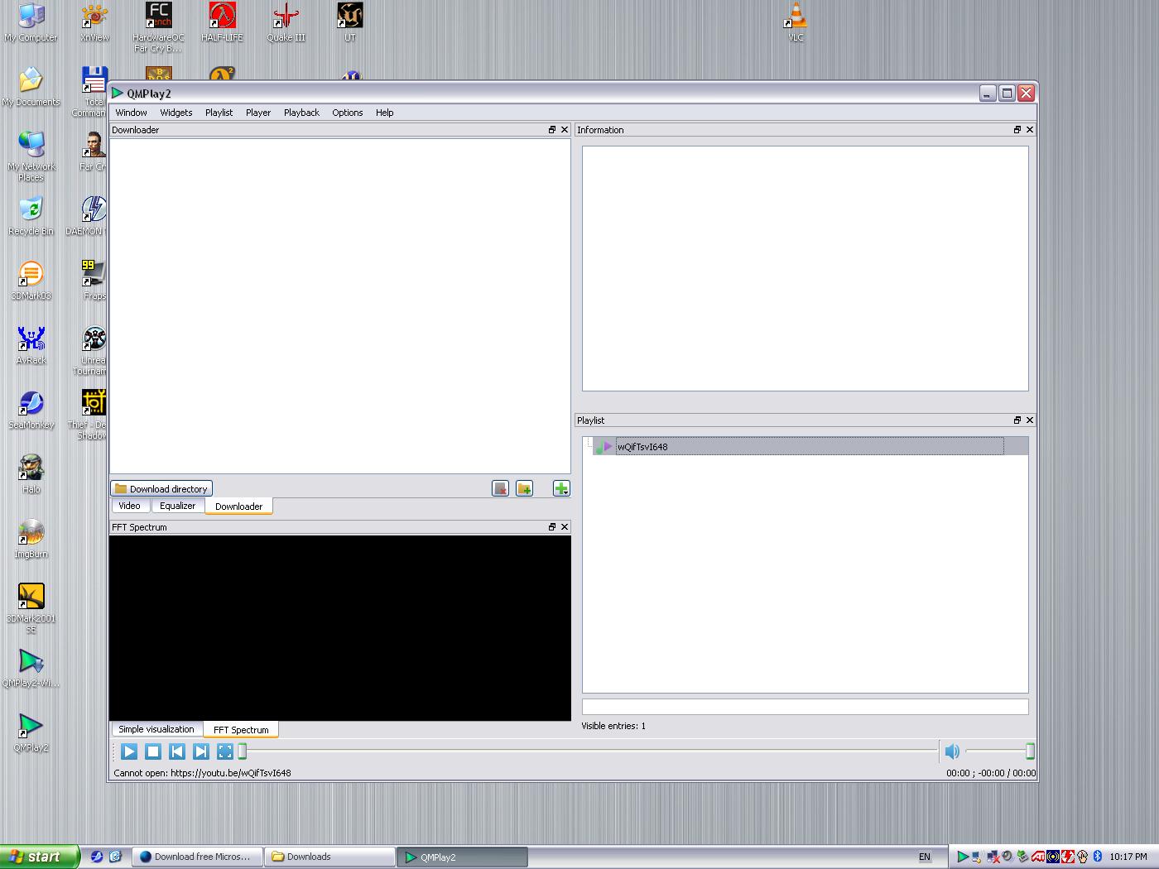Switch to the Simple visualization tab
The width and height of the screenshot is (1159, 869).
[x=156, y=729]
